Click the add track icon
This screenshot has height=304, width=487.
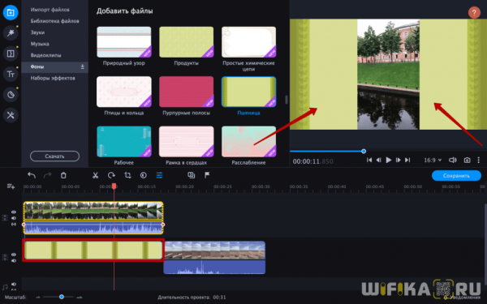click(11, 186)
